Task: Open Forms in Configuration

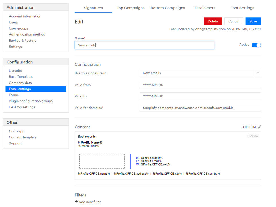Action: 14,95
